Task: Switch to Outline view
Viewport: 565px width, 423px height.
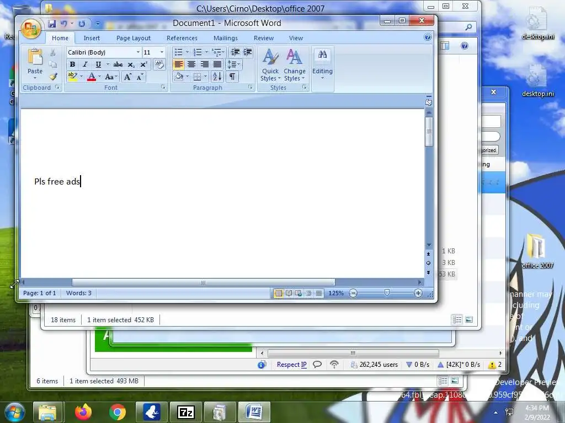Action: (x=309, y=293)
